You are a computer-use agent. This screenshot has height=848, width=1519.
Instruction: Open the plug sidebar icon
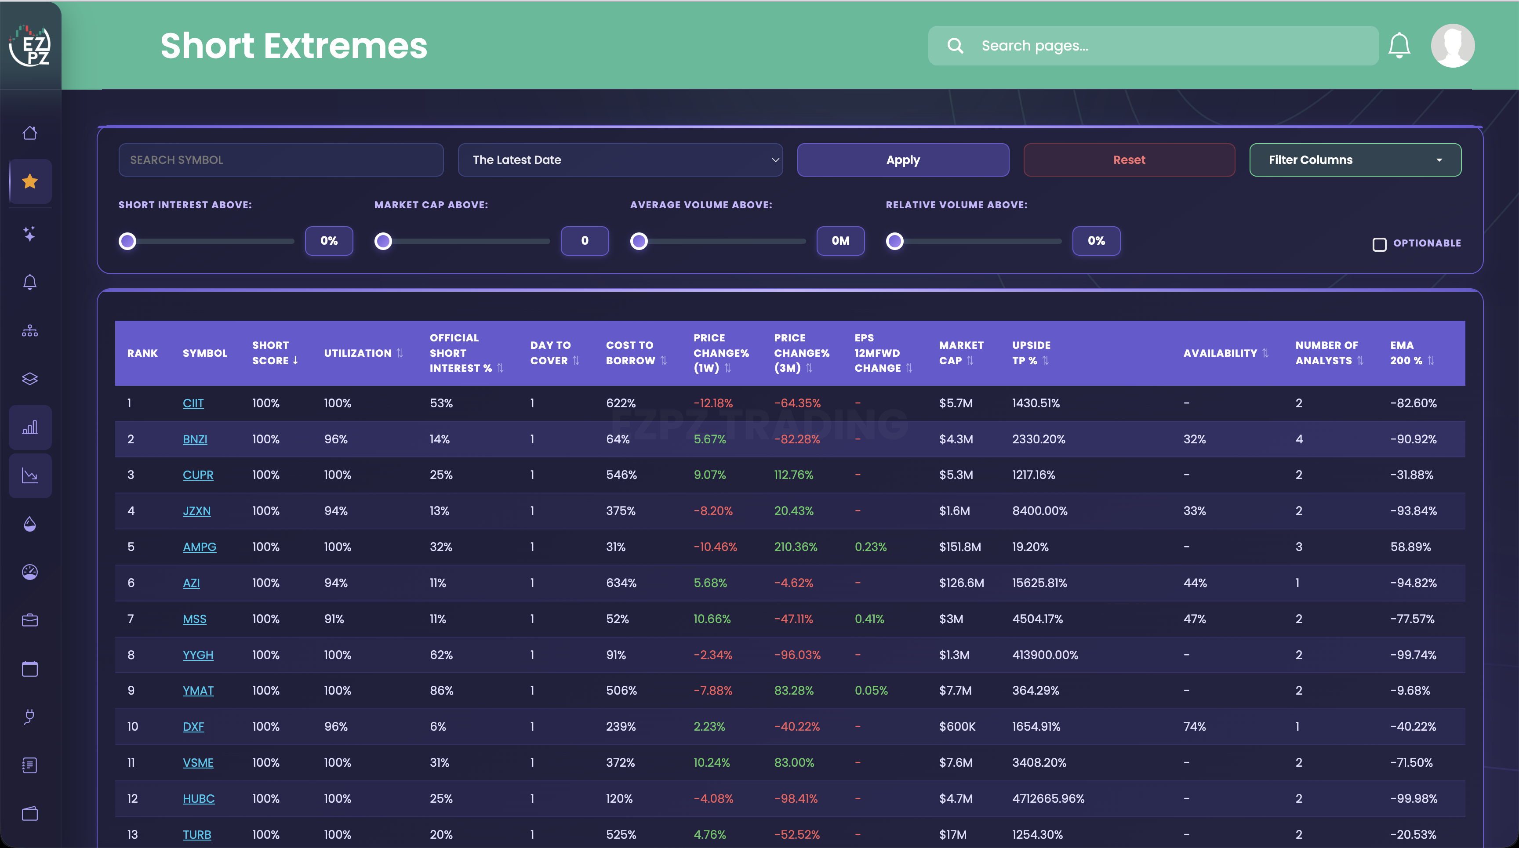point(30,717)
